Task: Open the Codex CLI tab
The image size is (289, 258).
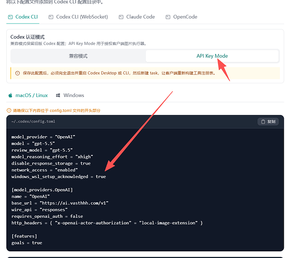Action: pyautogui.click(x=23, y=17)
